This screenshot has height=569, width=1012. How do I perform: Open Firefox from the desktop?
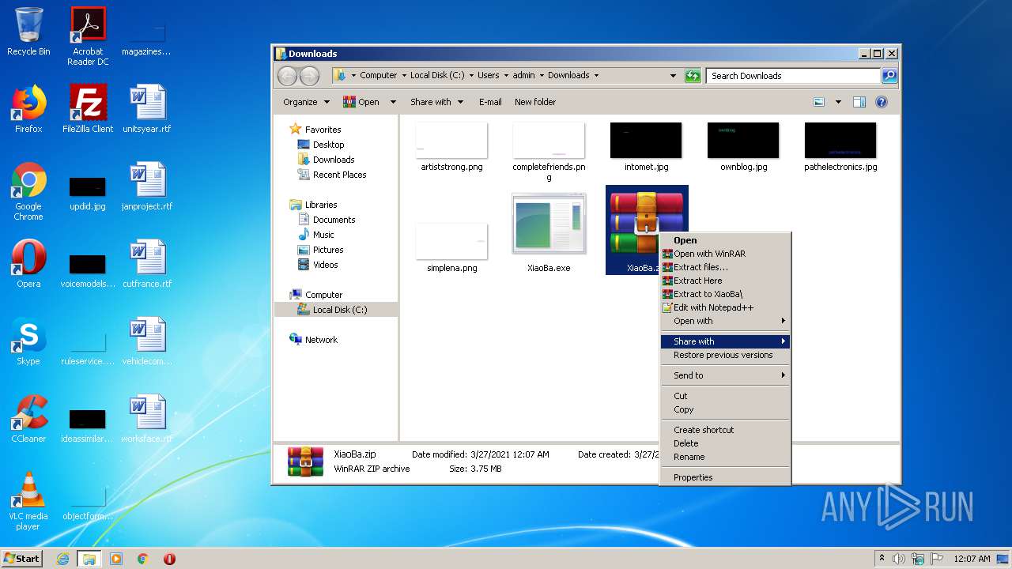click(28, 109)
